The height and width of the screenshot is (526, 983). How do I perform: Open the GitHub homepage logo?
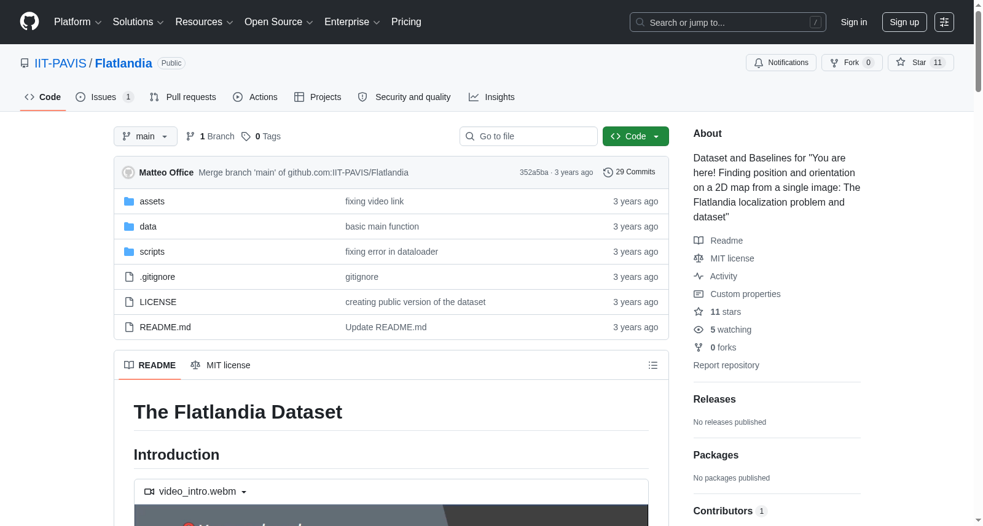(29, 22)
